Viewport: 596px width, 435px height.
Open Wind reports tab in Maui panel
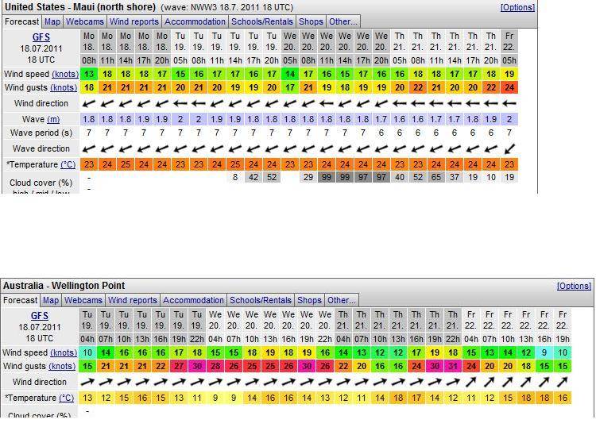134,22
